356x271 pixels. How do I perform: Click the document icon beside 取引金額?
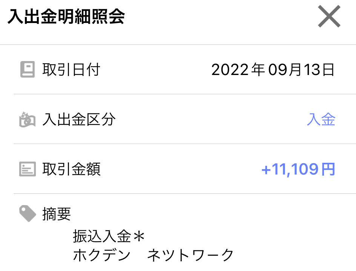[28, 169]
